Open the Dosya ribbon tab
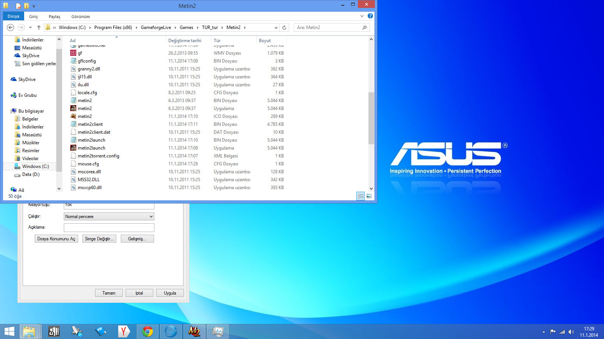Viewport: 604px width, 339px height. pos(14,16)
